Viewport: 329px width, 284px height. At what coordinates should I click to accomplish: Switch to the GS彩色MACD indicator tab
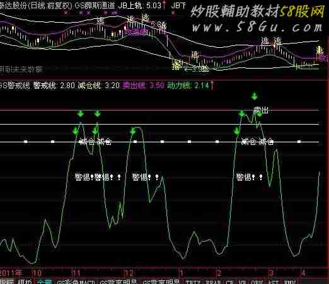coord(76,281)
